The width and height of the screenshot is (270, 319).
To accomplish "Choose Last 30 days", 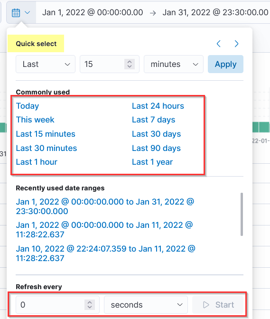I will 156,134.
